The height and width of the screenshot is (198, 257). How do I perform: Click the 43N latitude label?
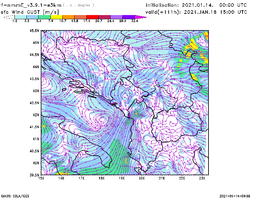click(36, 91)
